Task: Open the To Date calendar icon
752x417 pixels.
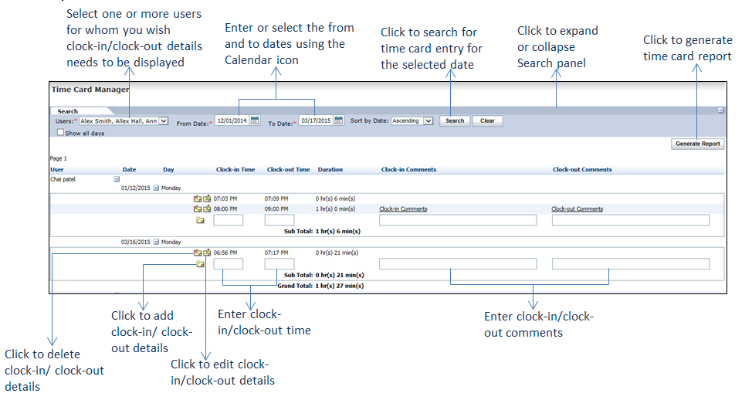Action: (339, 120)
